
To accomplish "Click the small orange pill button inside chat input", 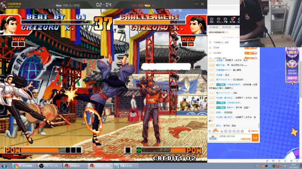I will tap(246, 139).
